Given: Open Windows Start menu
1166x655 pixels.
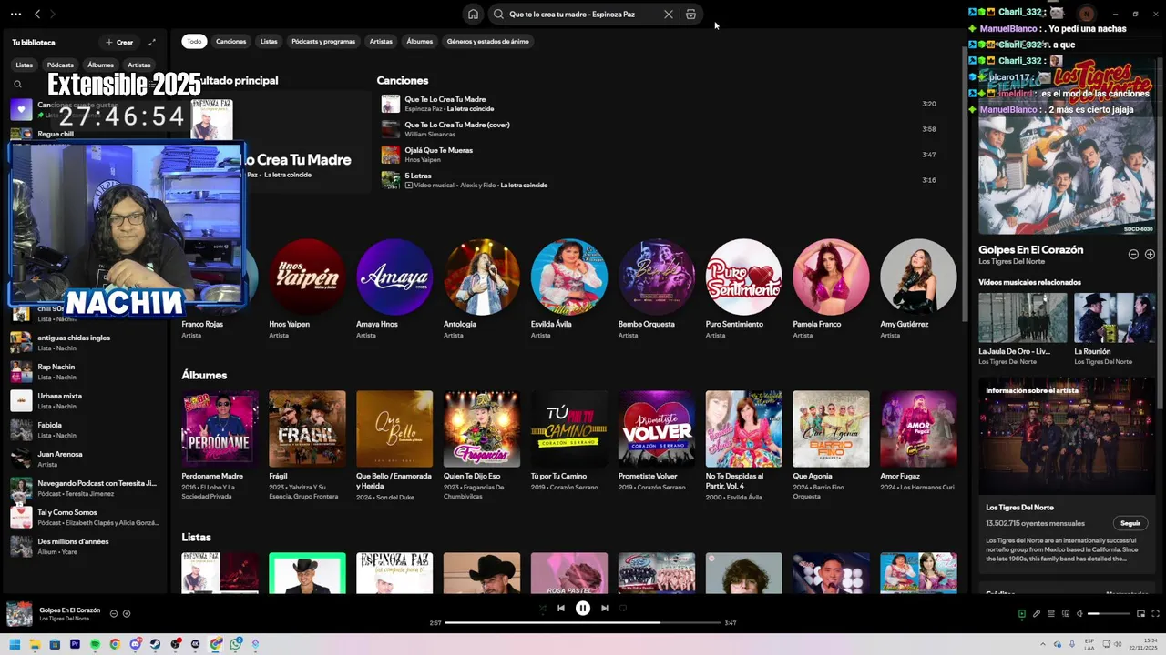Looking at the screenshot, I should (15, 644).
